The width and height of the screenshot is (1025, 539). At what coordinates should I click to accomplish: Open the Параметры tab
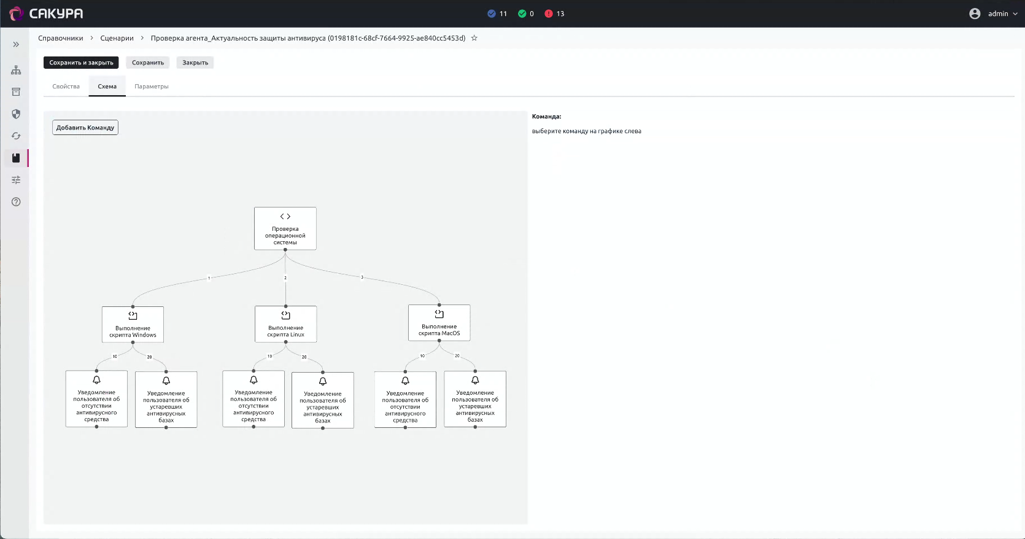coord(152,87)
